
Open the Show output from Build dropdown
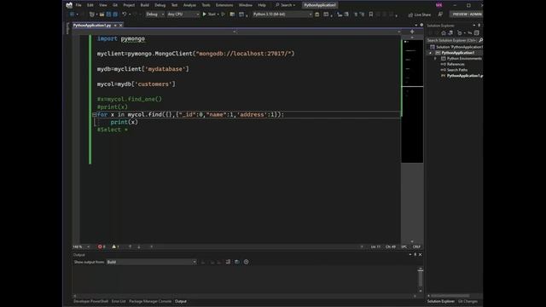(152, 262)
